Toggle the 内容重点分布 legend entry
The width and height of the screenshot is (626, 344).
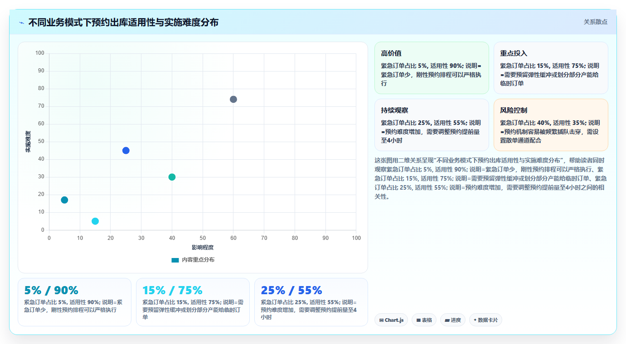(193, 260)
